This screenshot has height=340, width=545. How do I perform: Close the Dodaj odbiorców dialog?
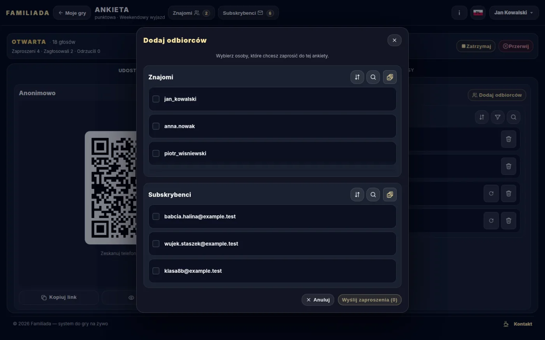tap(394, 40)
